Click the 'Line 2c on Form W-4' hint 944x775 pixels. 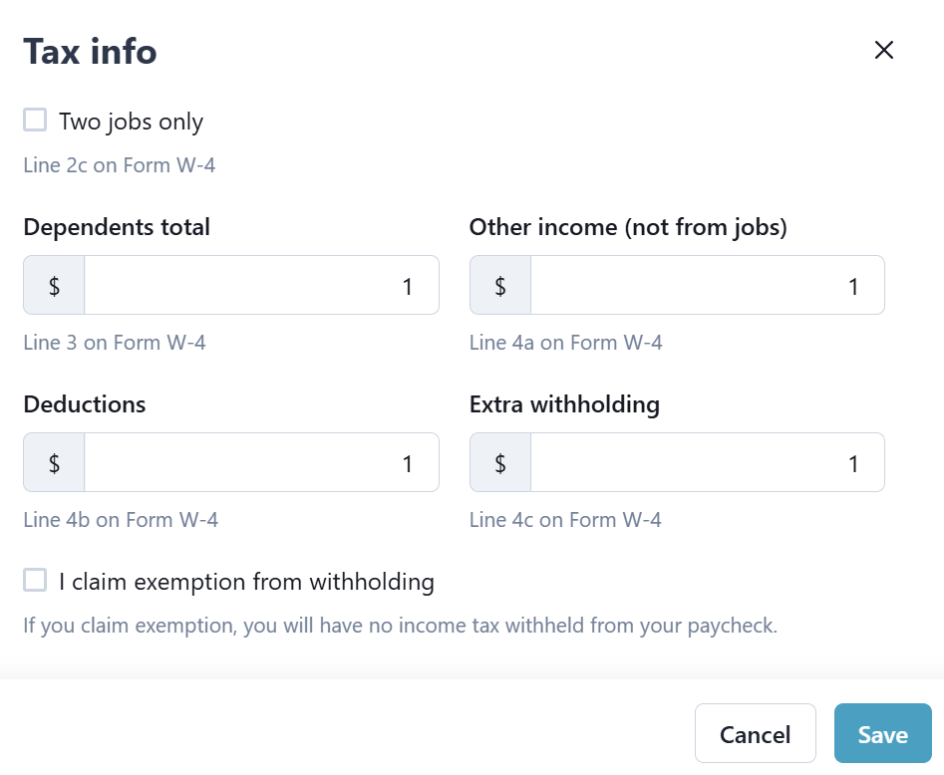(120, 165)
